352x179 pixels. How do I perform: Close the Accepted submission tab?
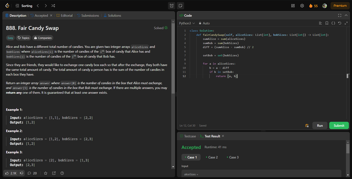[51, 16]
